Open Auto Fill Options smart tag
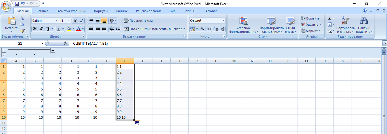The height and width of the screenshot is (134, 387). [137, 123]
